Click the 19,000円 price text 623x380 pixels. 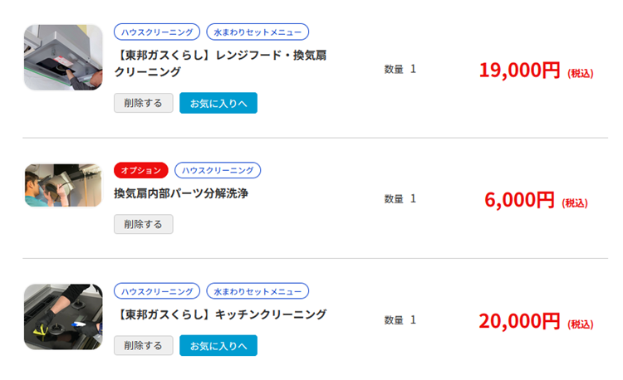click(520, 71)
